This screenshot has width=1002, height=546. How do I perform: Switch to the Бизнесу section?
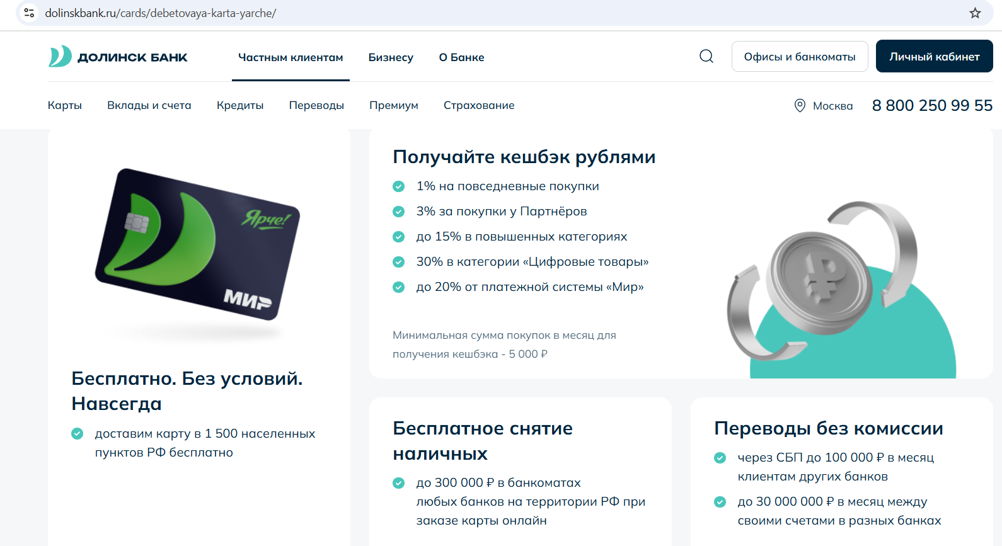tap(391, 57)
